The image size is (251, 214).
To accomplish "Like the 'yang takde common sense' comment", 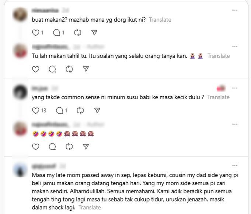I will pos(35,111).
